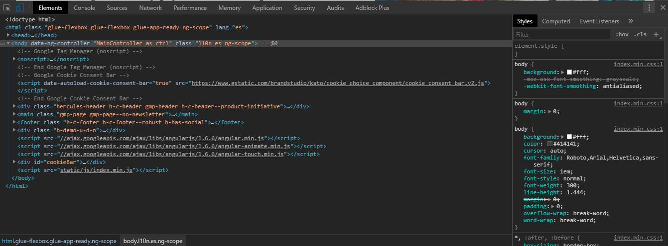Expand the noscript element node
Screen dimensions: 668x246
click(14, 59)
